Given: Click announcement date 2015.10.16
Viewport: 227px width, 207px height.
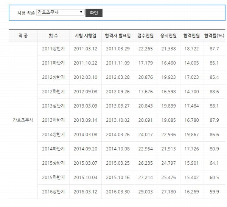Looking at the screenshot, I should (x=118, y=178).
